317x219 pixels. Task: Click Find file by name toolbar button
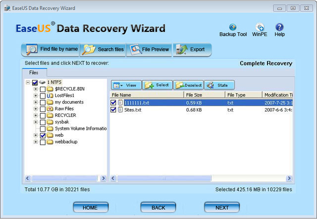(51, 50)
